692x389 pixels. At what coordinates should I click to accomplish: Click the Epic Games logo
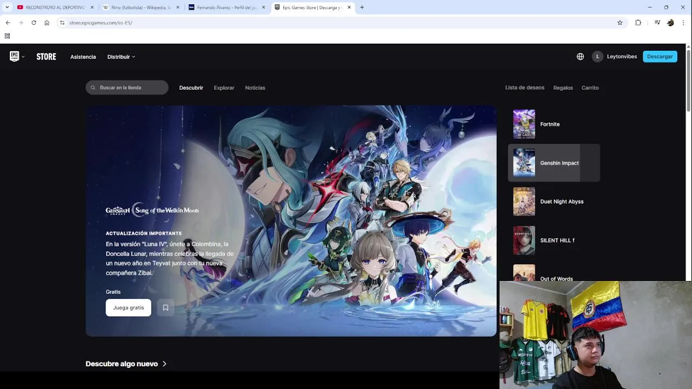pyautogui.click(x=15, y=56)
